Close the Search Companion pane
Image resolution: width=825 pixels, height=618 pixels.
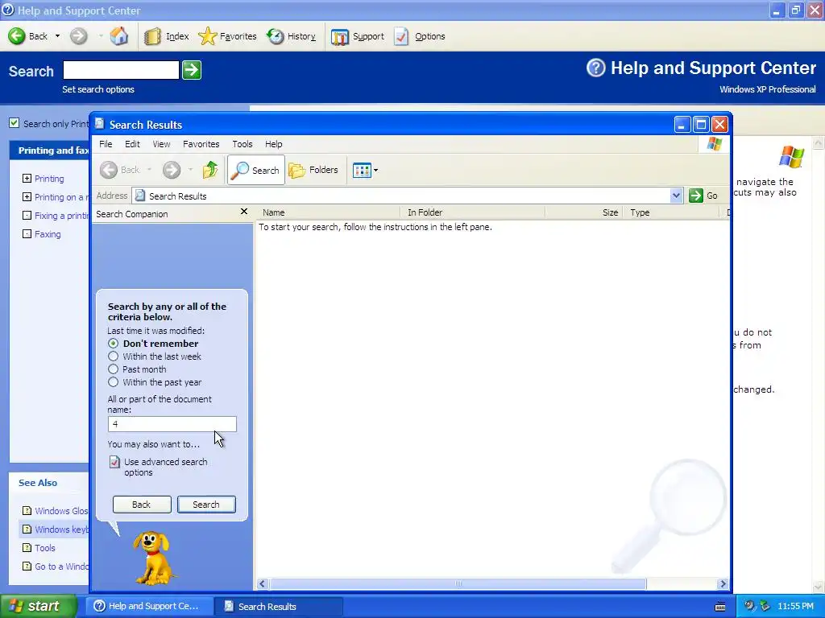[243, 212]
